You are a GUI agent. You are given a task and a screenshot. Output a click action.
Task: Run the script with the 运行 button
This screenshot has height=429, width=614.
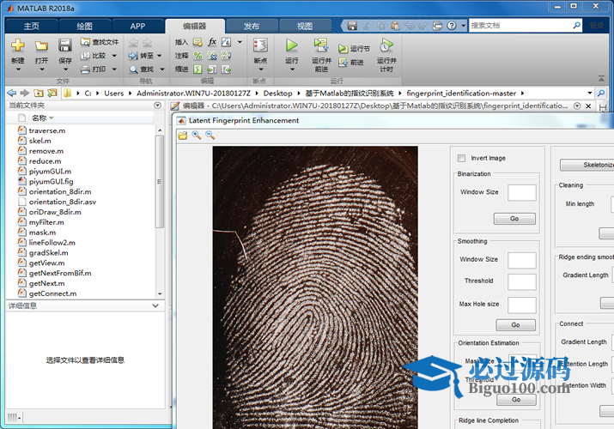[x=291, y=45]
